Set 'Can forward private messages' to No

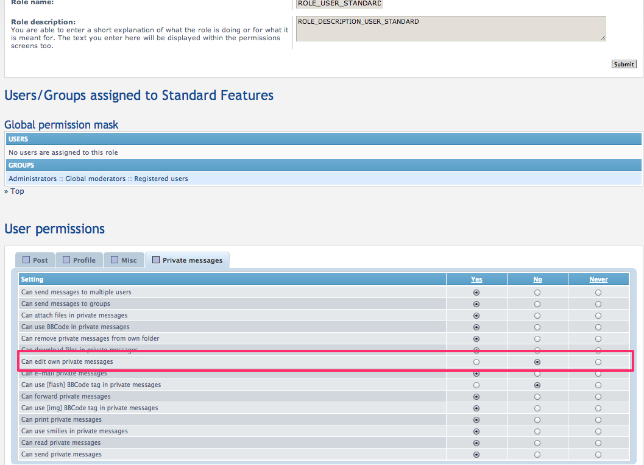(537, 397)
